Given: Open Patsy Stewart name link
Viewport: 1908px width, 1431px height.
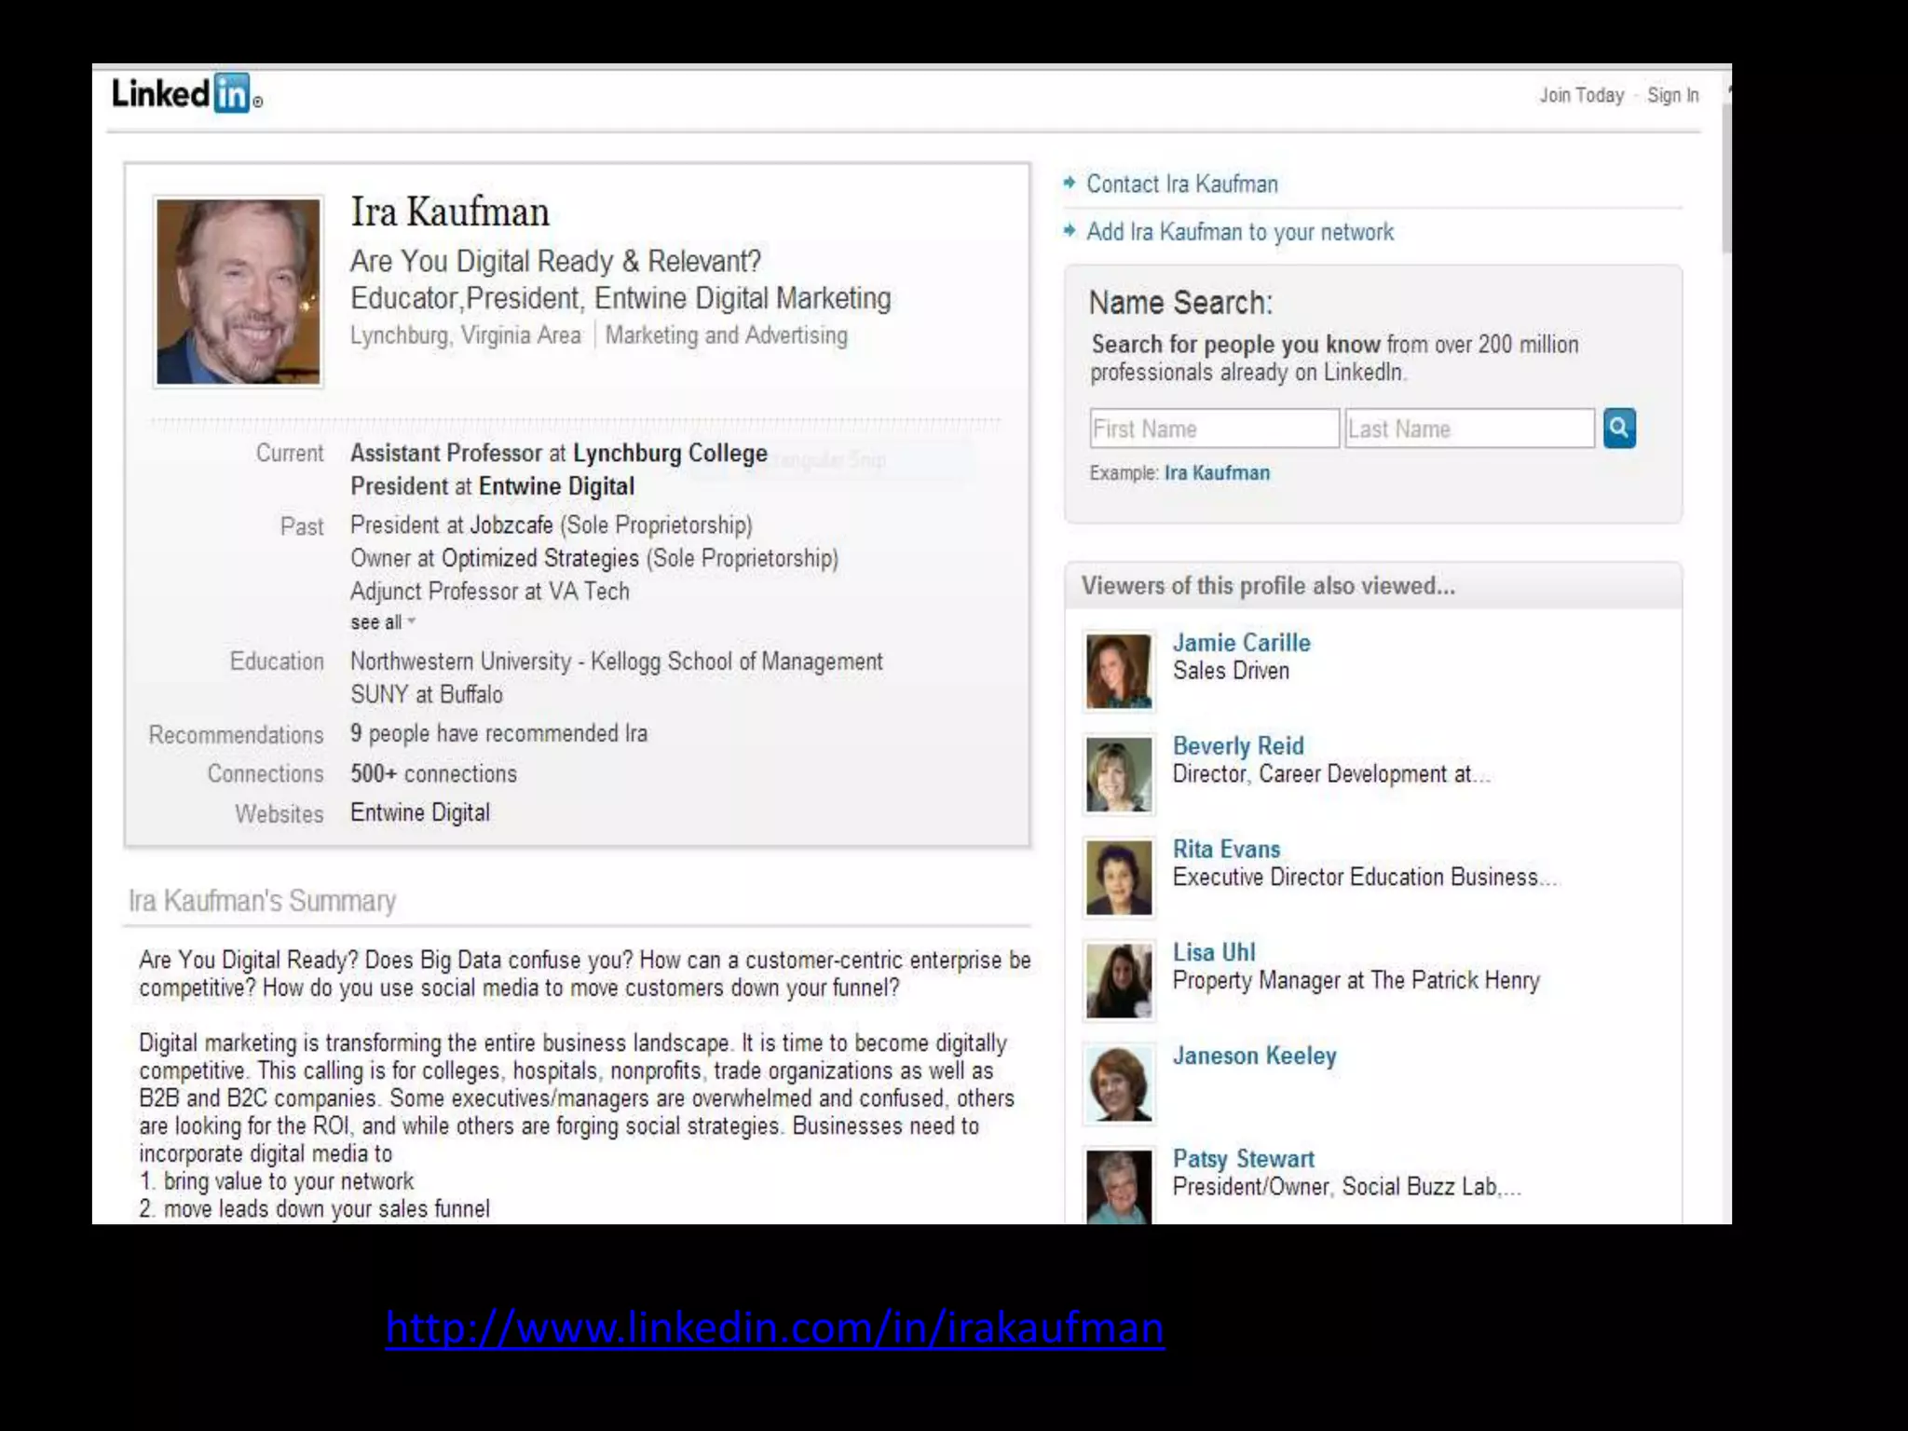Looking at the screenshot, I should point(1243,1159).
